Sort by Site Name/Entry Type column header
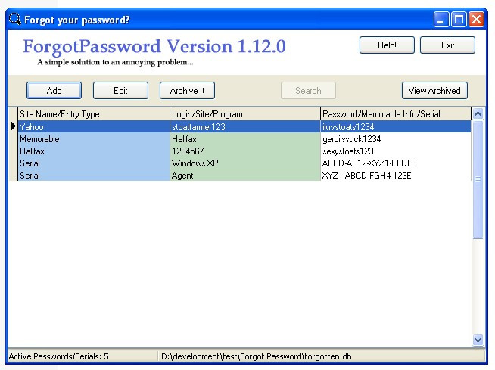The width and height of the screenshot is (495, 370). coord(94,114)
